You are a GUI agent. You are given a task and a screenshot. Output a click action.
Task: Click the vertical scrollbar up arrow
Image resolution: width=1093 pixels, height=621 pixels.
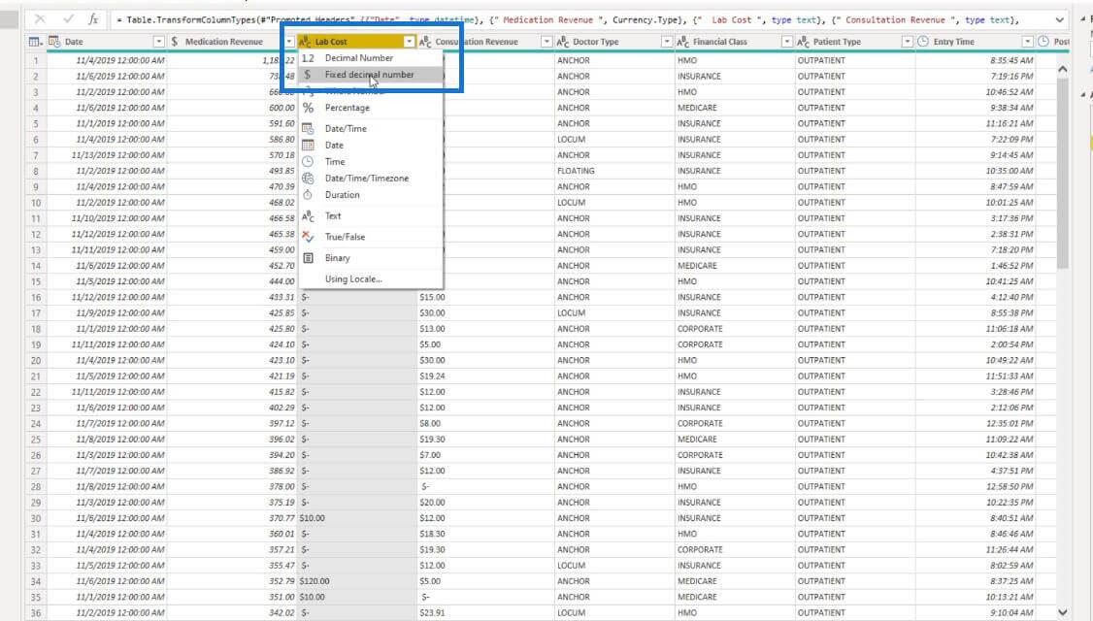pyautogui.click(x=1062, y=69)
